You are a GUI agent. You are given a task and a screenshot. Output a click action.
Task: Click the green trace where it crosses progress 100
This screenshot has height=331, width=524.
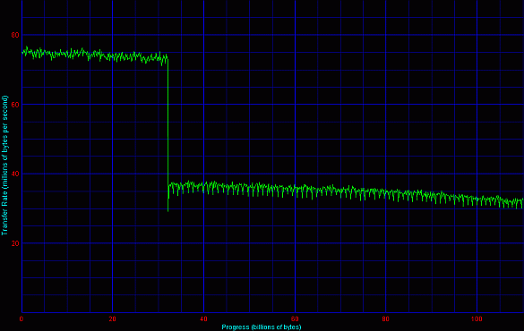pos(477,200)
